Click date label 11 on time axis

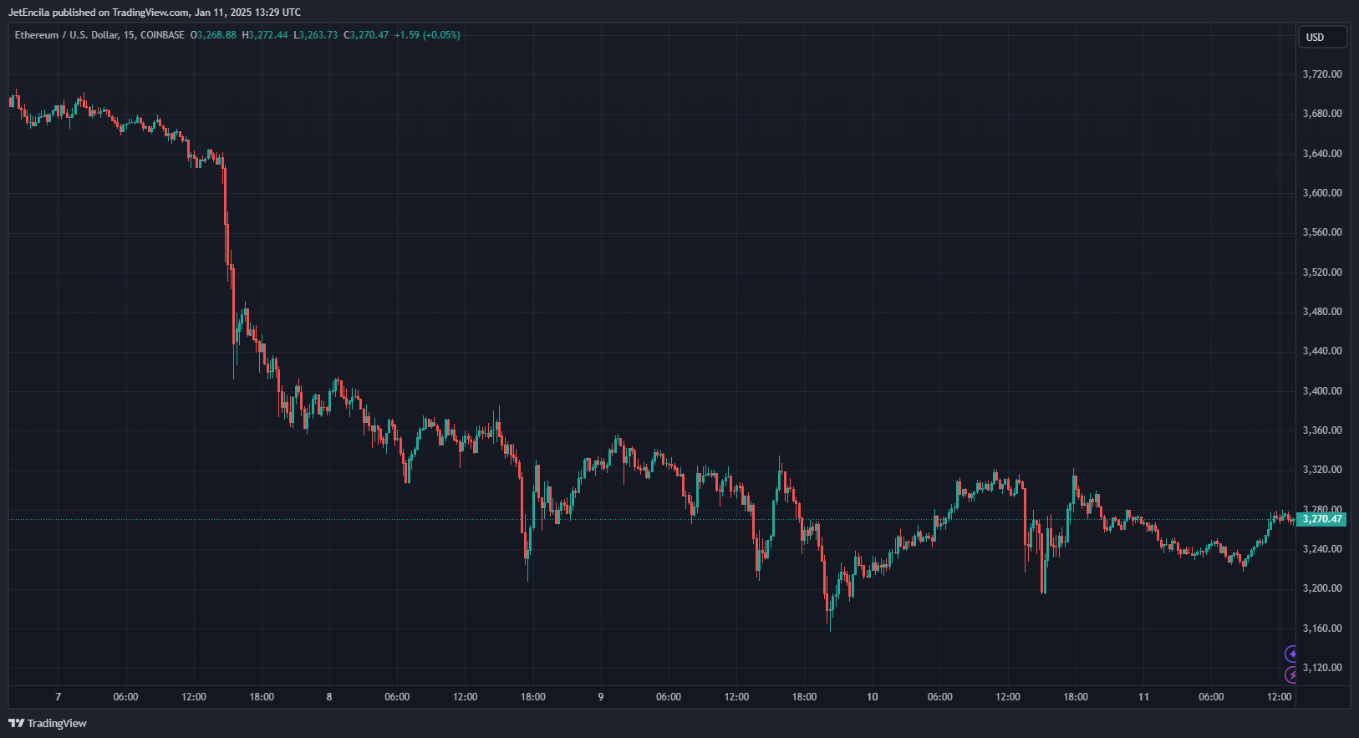(x=1143, y=697)
